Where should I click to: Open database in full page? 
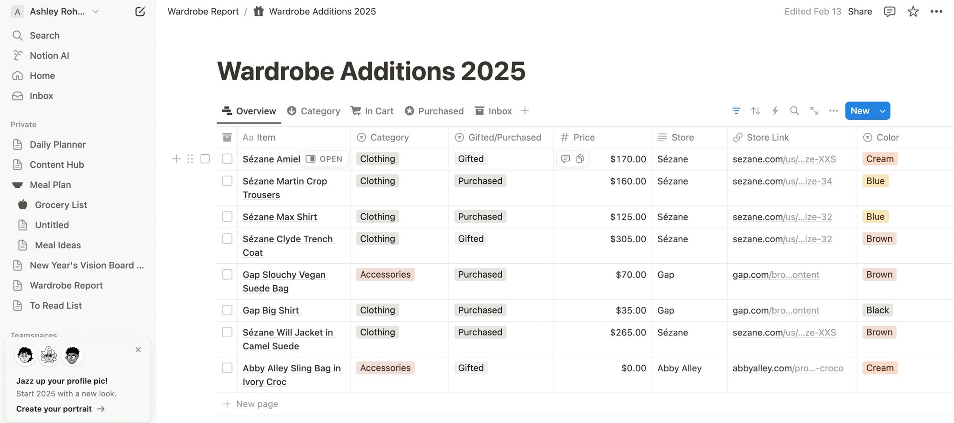point(814,111)
